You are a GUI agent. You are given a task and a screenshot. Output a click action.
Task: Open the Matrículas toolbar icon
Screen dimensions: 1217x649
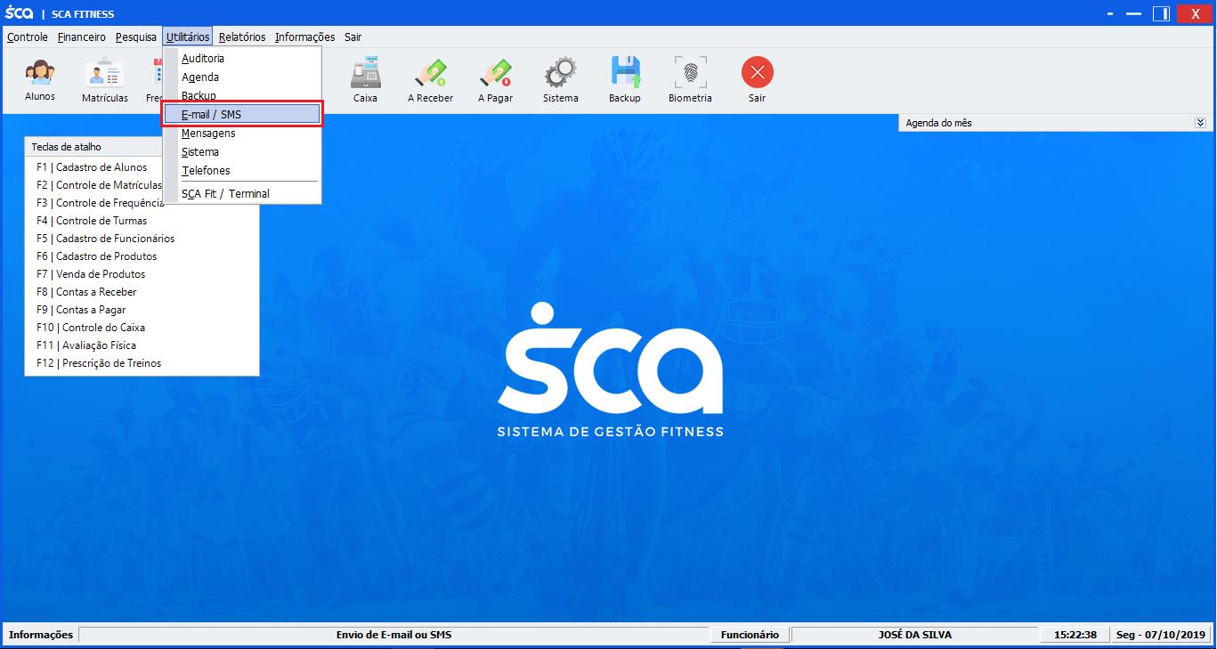point(105,80)
